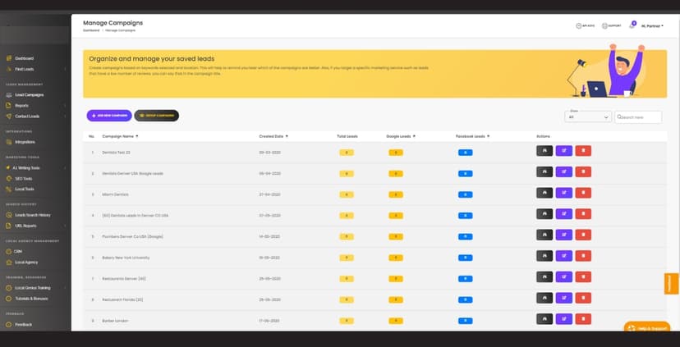Click the purple edit icon for Miami Dentists
The height and width of the screenshot is (347, 680).
563,193
